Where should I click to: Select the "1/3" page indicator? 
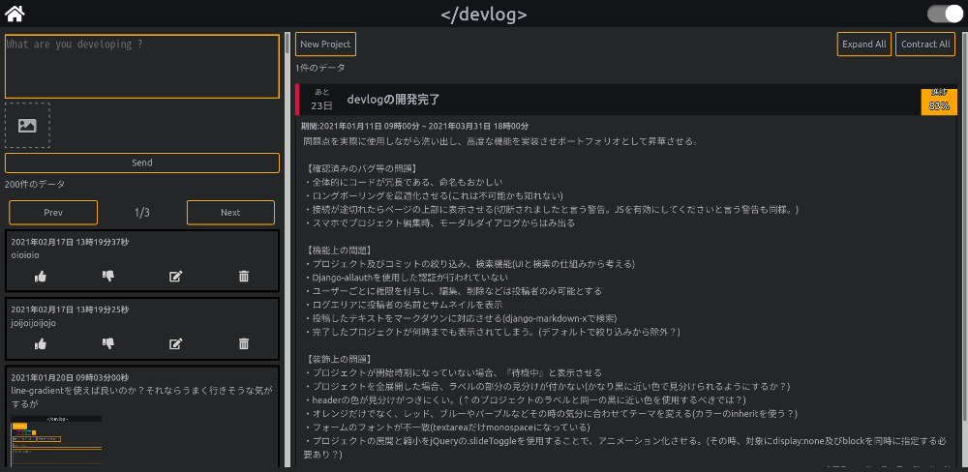pyautogui.click(x=142, y=212)
